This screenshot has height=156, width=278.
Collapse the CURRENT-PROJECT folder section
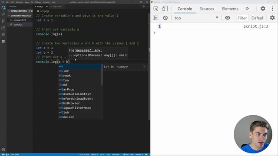pyautogui.click(x=20, y=16)
